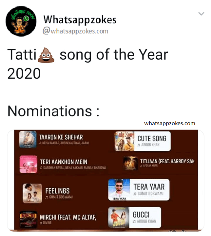Click the Tera Yaar title card
Image resolution: width=211 pixels, height=236 pixels.
coord(149,189)
